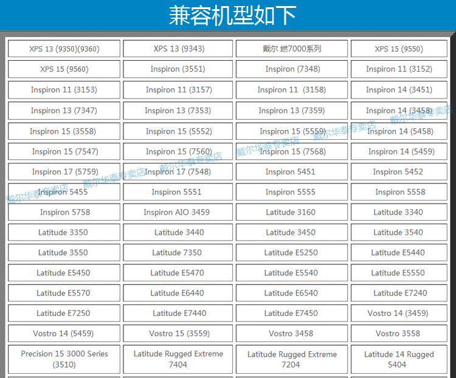Click the Latitude E5470 cell
The height and width of the screenshot is (378, 456).
(178, 272)
